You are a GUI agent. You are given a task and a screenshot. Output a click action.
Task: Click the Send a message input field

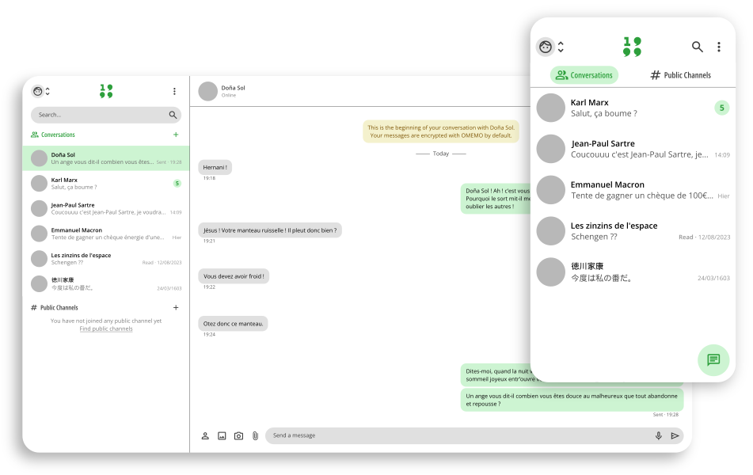pos(459,435)
